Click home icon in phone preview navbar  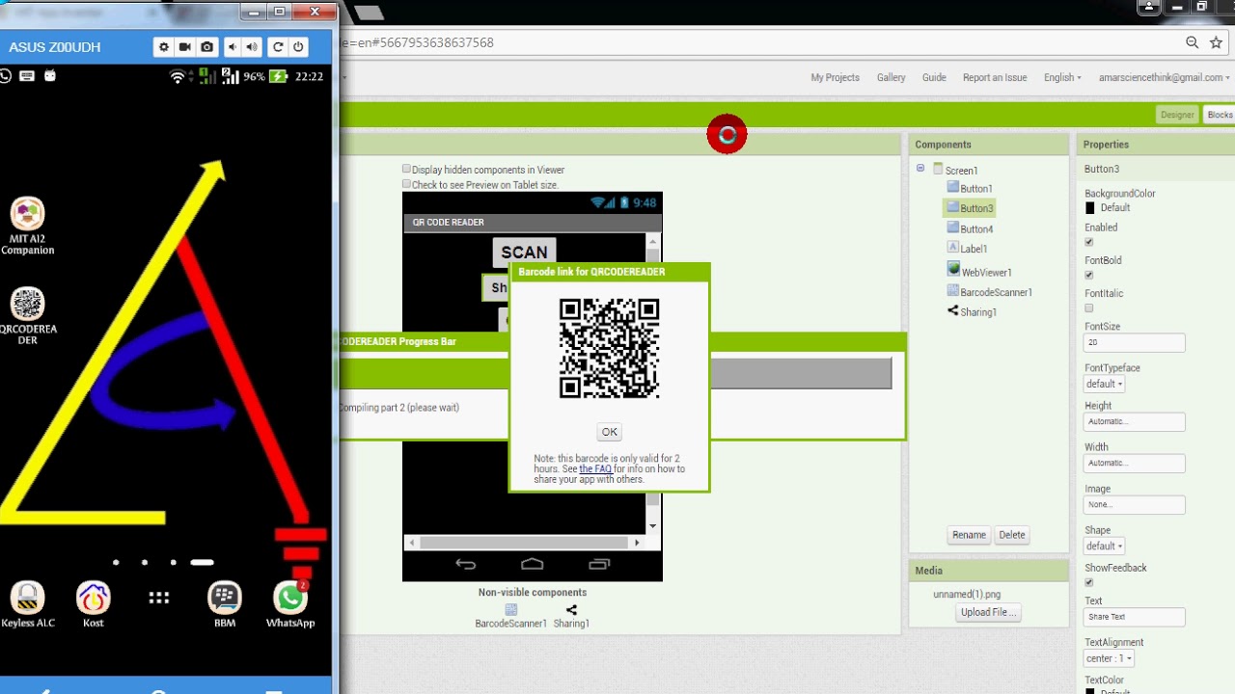pos(532,564)
